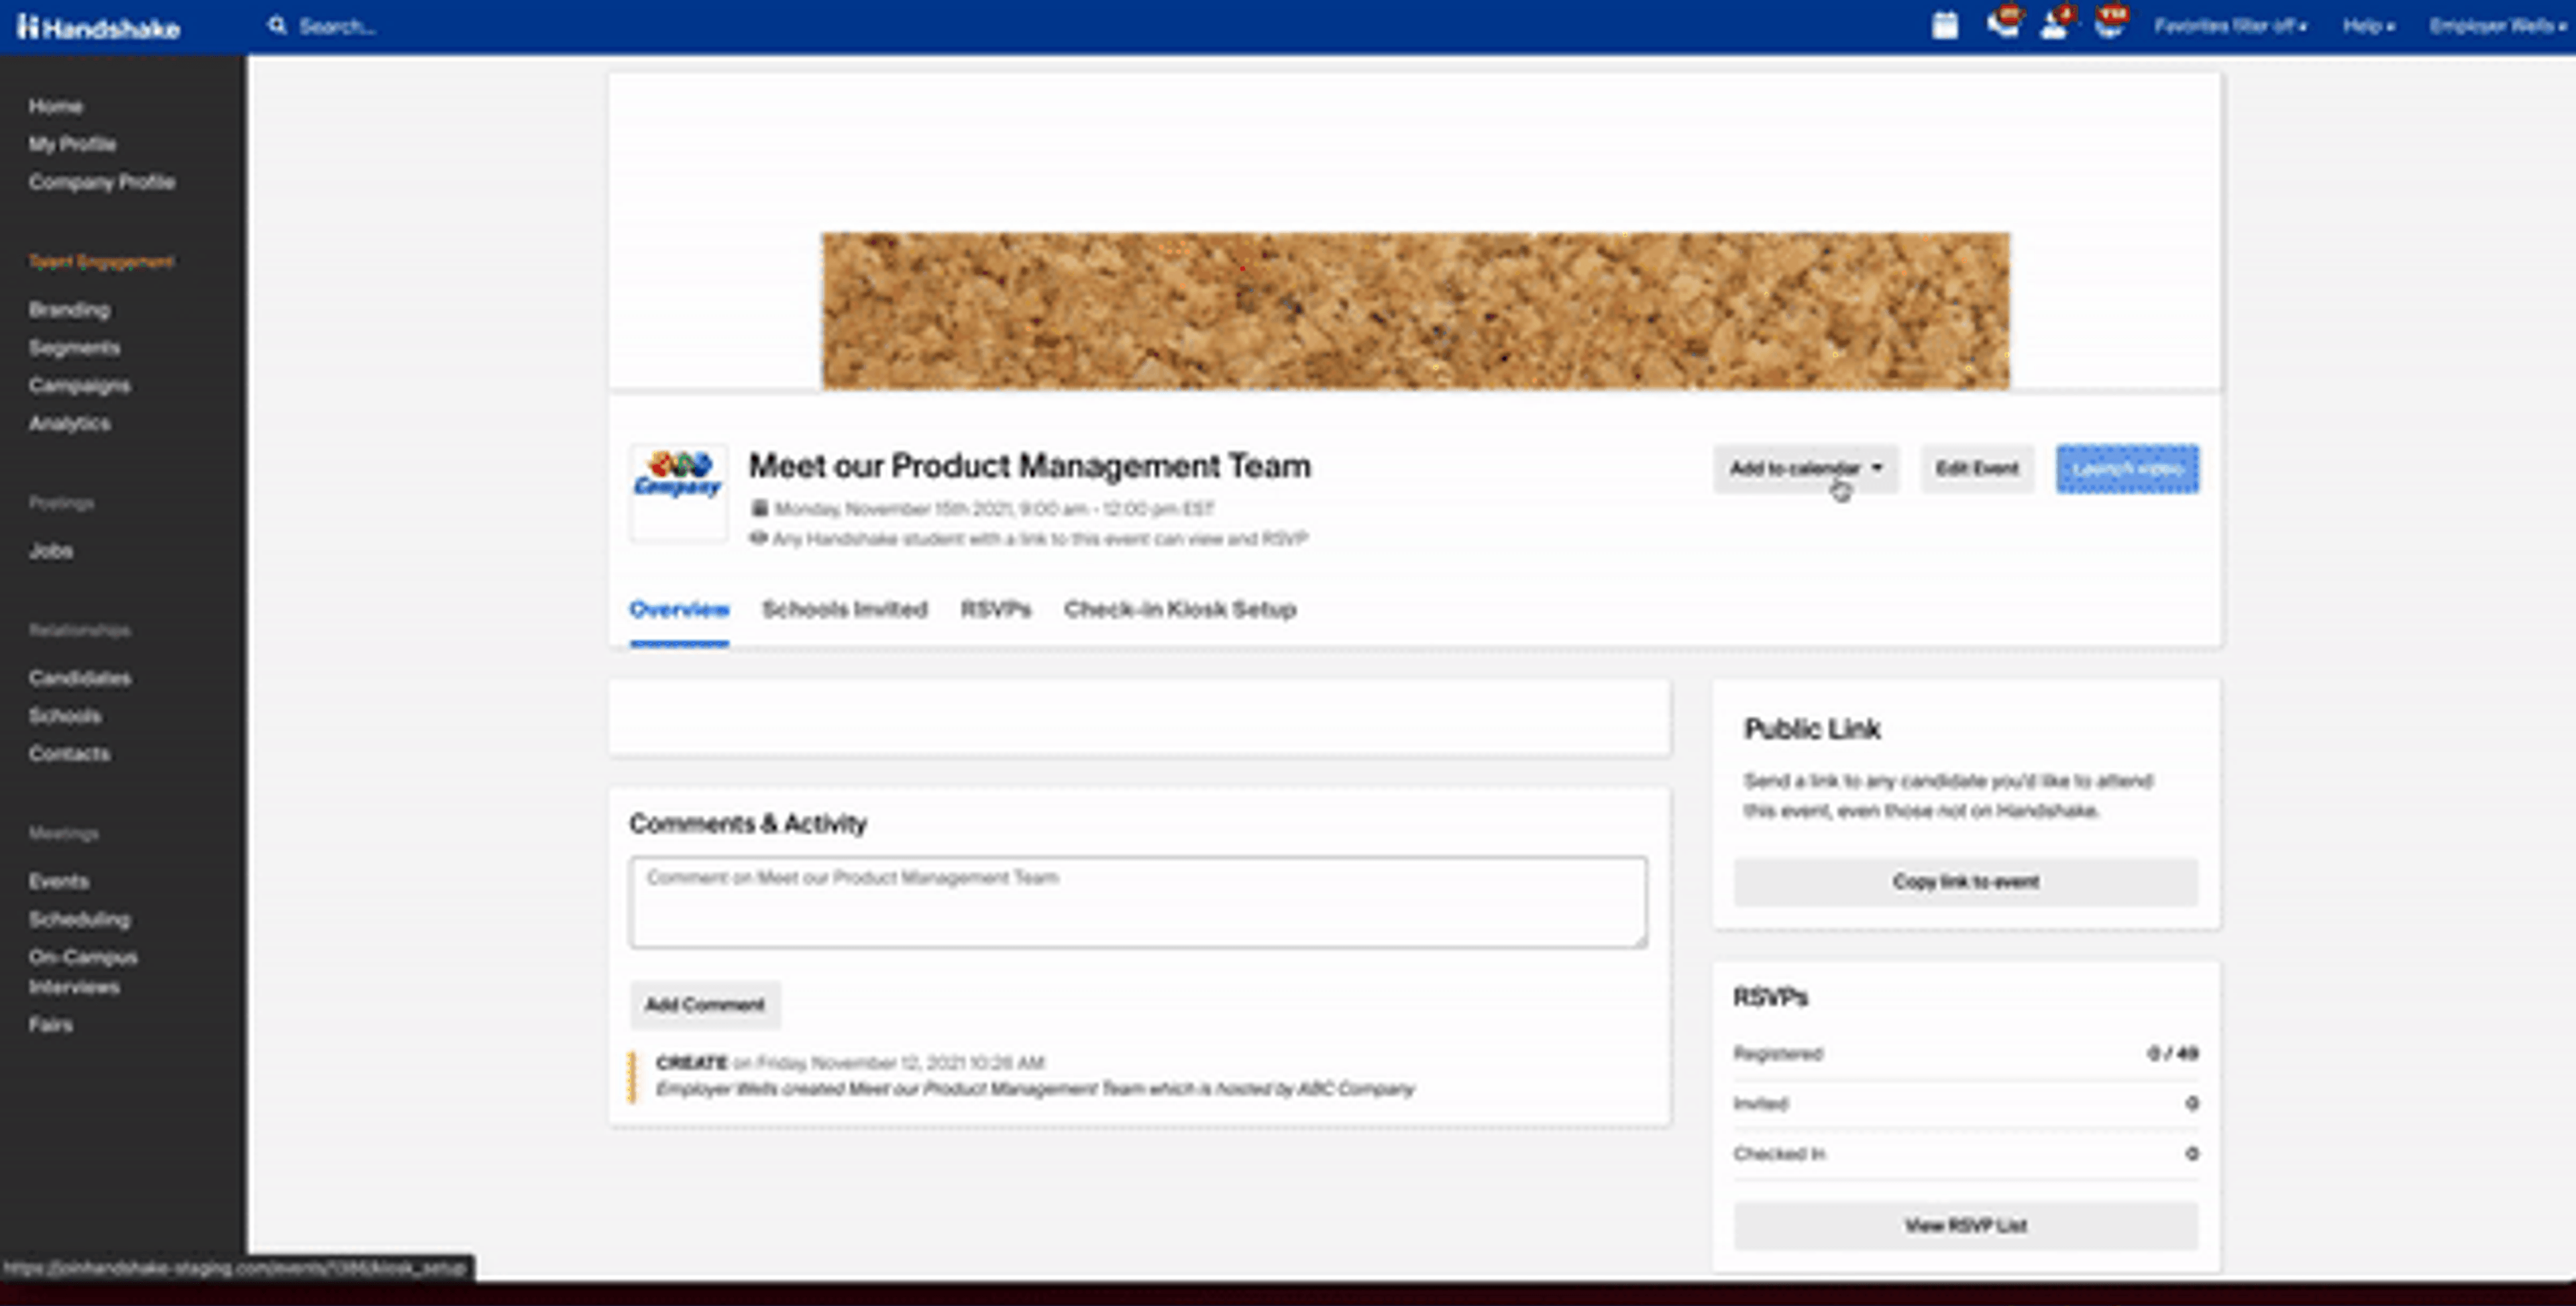Viewport: 2576px width, 1306px height.
Task: Expand the Help menu
Action: pyautogui.click(x=2367, y=26)
